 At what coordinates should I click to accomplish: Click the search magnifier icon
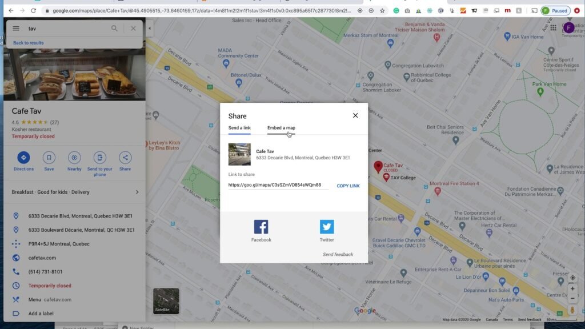(114, 29)
